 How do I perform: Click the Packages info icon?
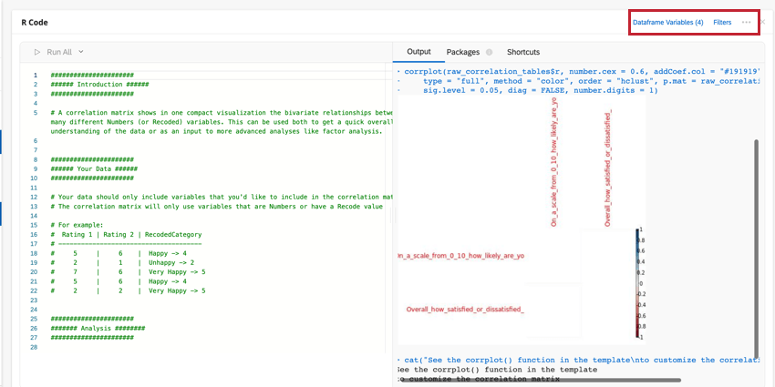tap(490, 53)
